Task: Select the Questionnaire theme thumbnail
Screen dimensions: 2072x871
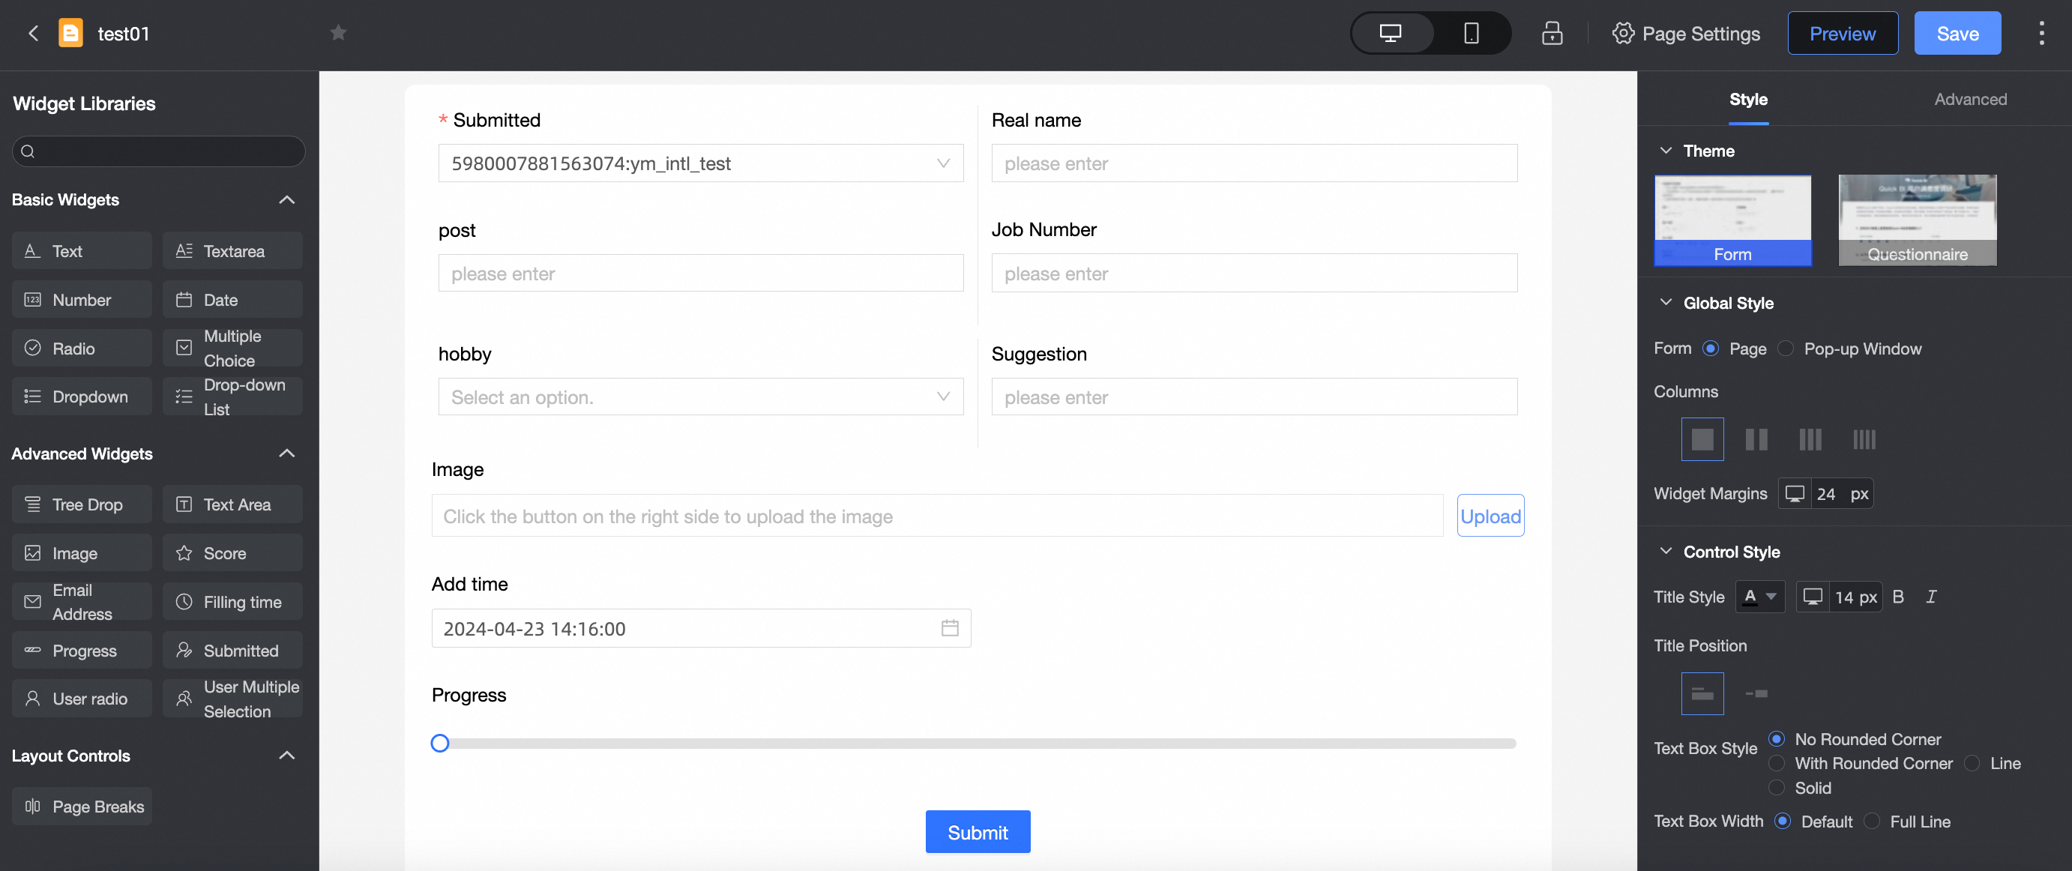Action: [1917, 220]
